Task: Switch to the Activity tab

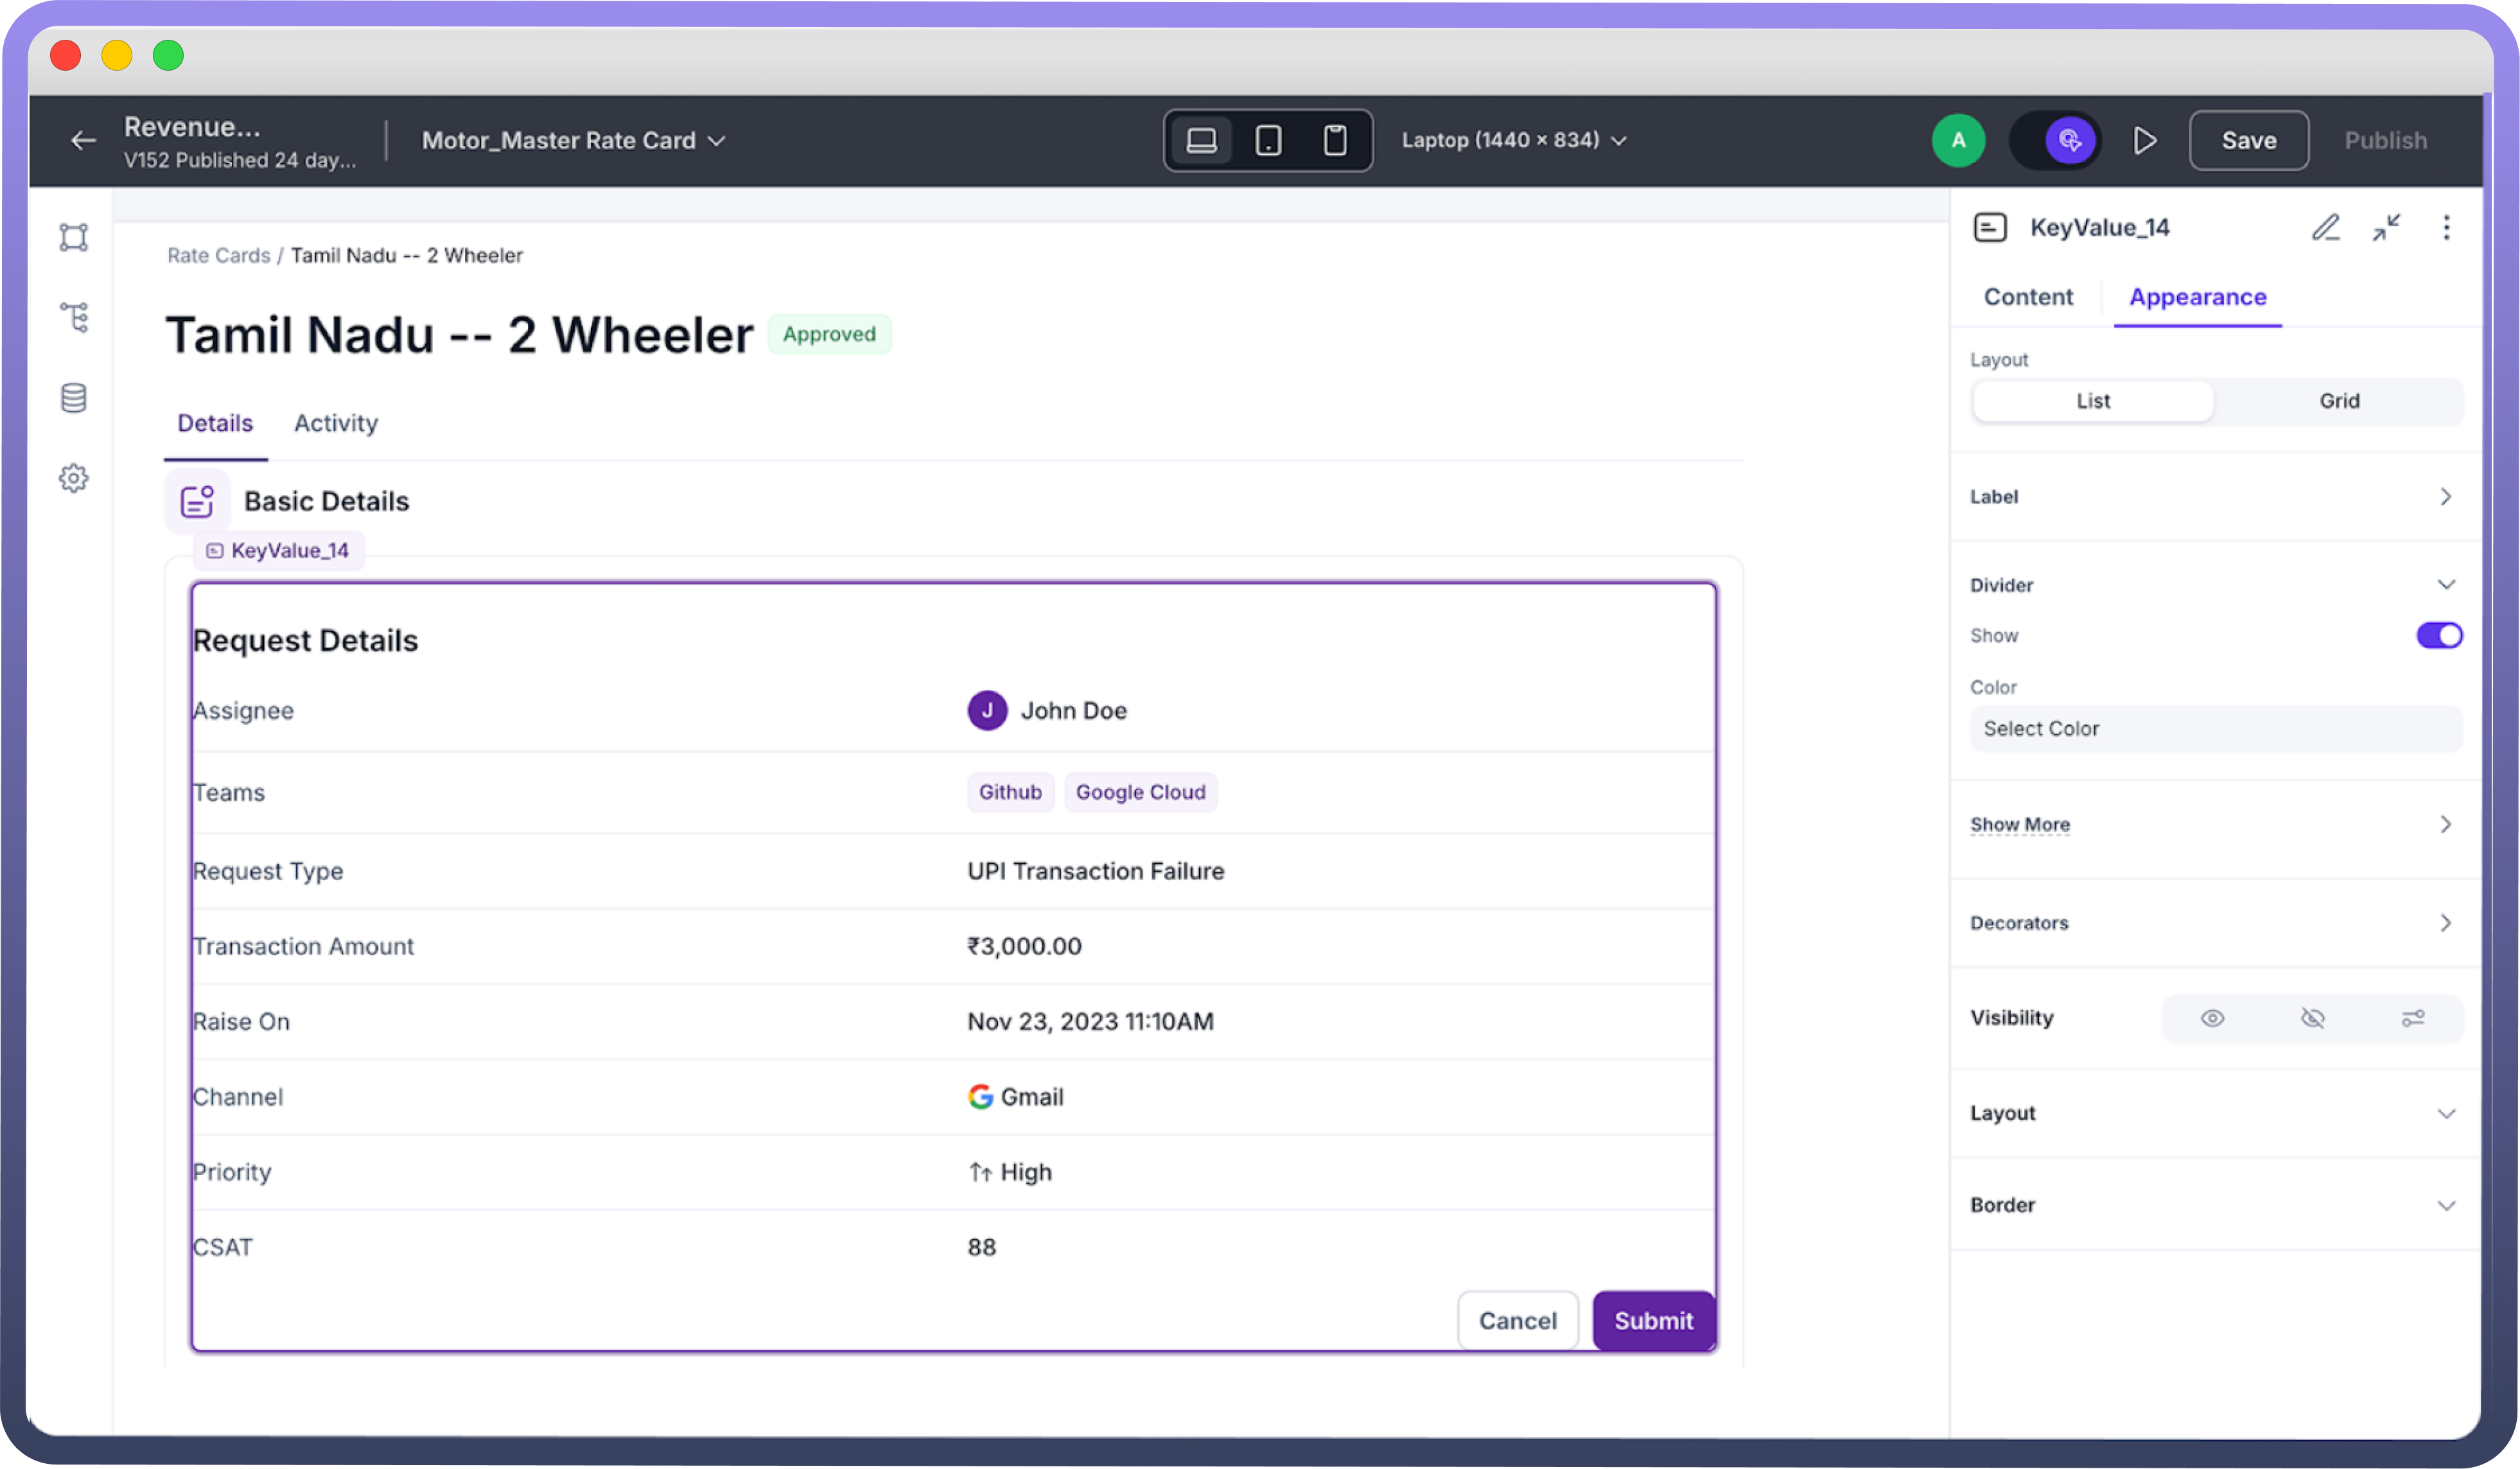Action: point(336,423)
